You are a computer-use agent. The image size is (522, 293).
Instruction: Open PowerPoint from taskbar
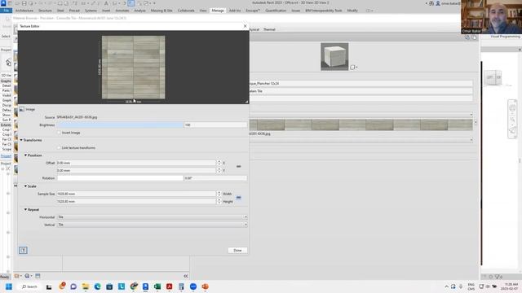205,286
